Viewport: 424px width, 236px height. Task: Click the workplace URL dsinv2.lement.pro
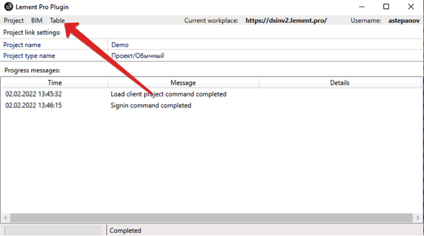pyautogui.click(x=286, y=20)
